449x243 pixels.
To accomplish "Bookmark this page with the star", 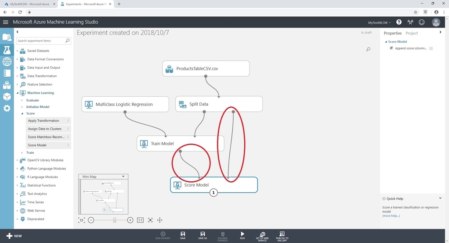I will [416, 12].
